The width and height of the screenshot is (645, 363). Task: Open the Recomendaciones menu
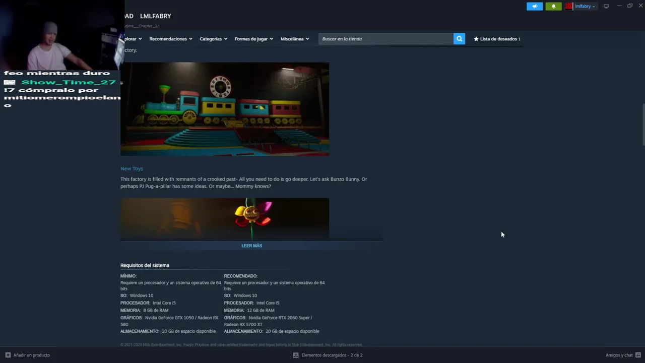coord(171,39)
